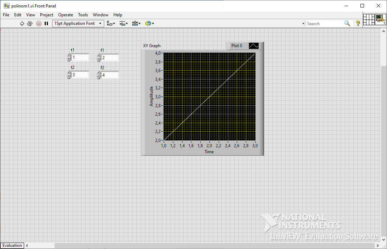Click the f1 increment/decrement stepper

coord(99,57)
